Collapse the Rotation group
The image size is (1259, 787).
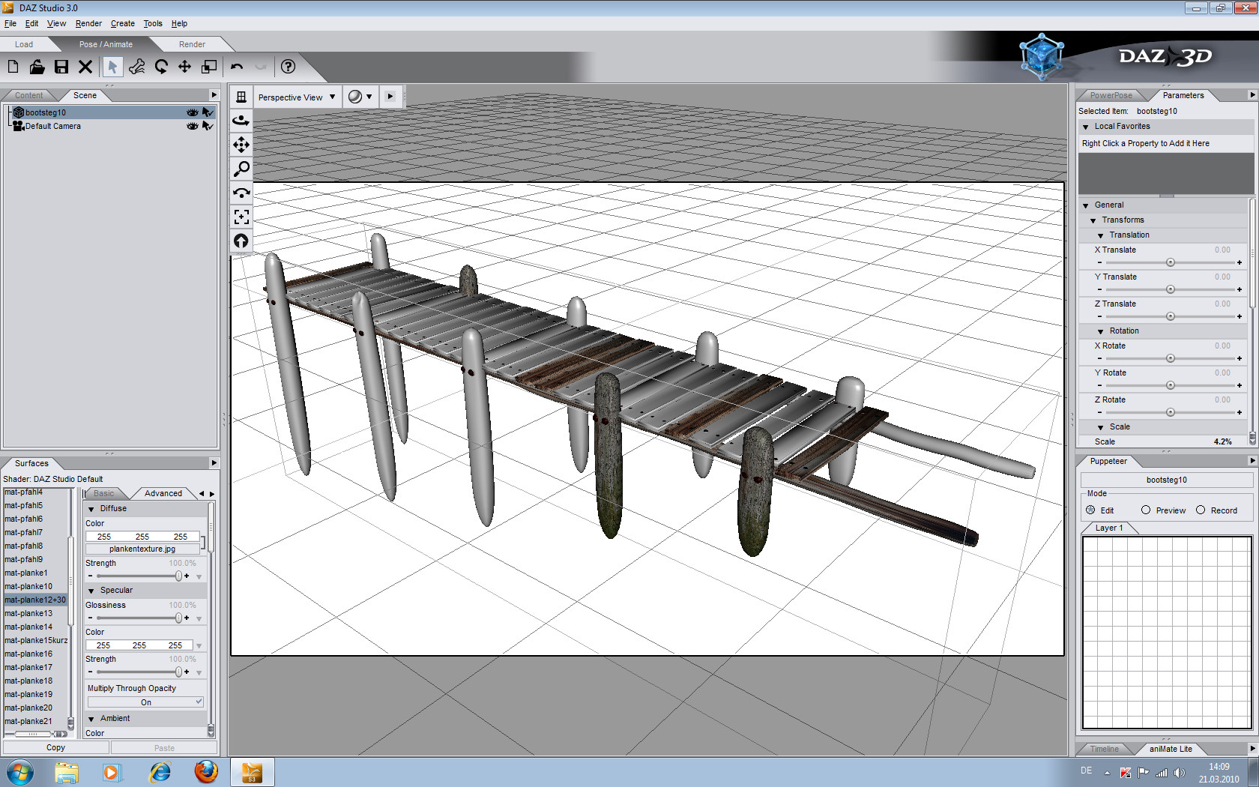pos(1101,331)
